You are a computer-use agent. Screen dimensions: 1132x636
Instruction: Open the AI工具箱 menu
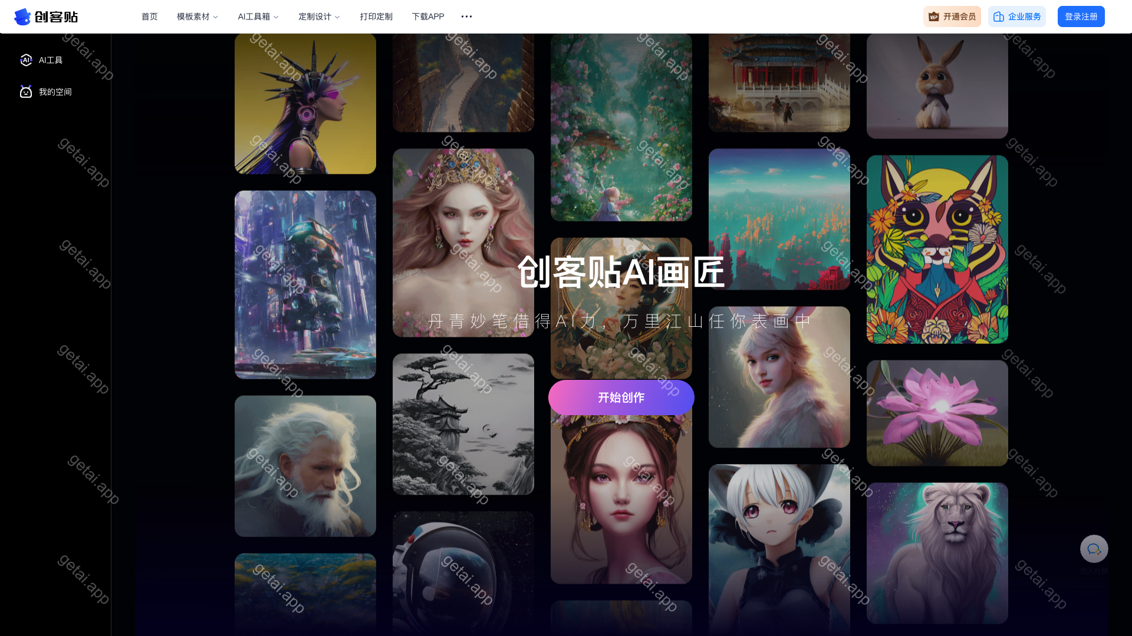(258, 16)
